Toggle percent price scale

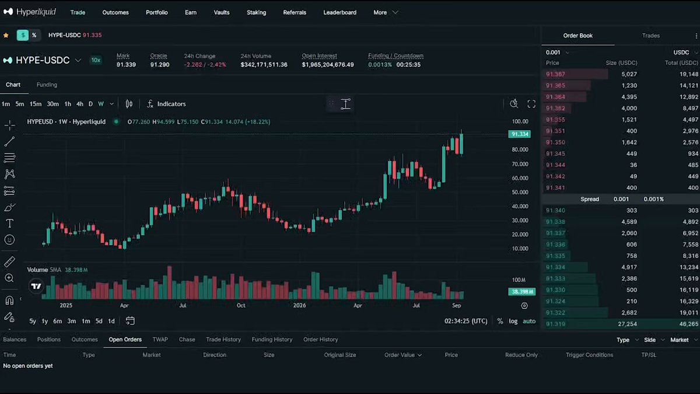(x=500, y=321)
